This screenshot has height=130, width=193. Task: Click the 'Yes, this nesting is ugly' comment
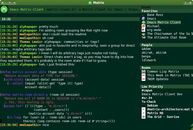29,102
